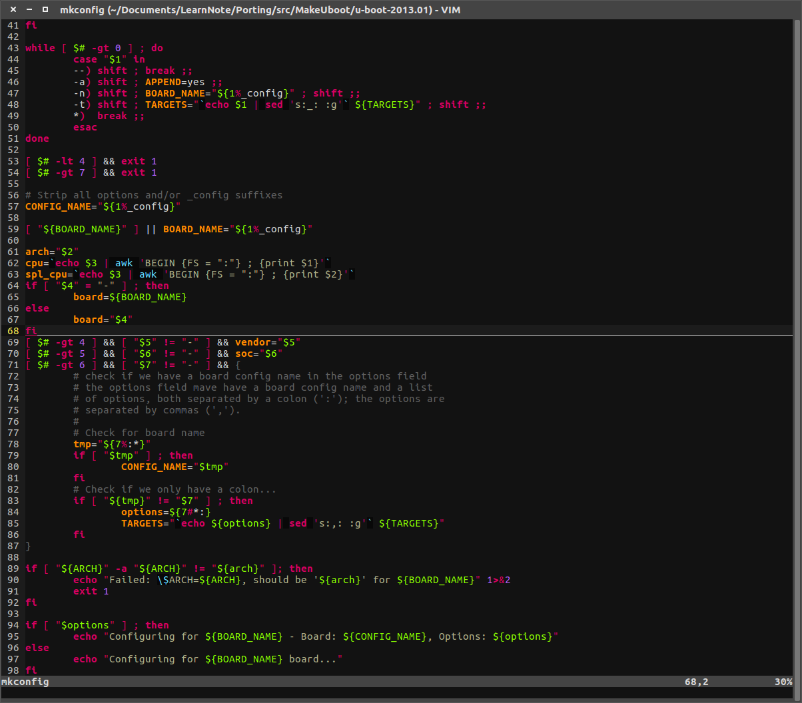This screenshot has height=703, width=802.
Task: Click cursor position '68,2' in status line
Action: coord(696,682)
